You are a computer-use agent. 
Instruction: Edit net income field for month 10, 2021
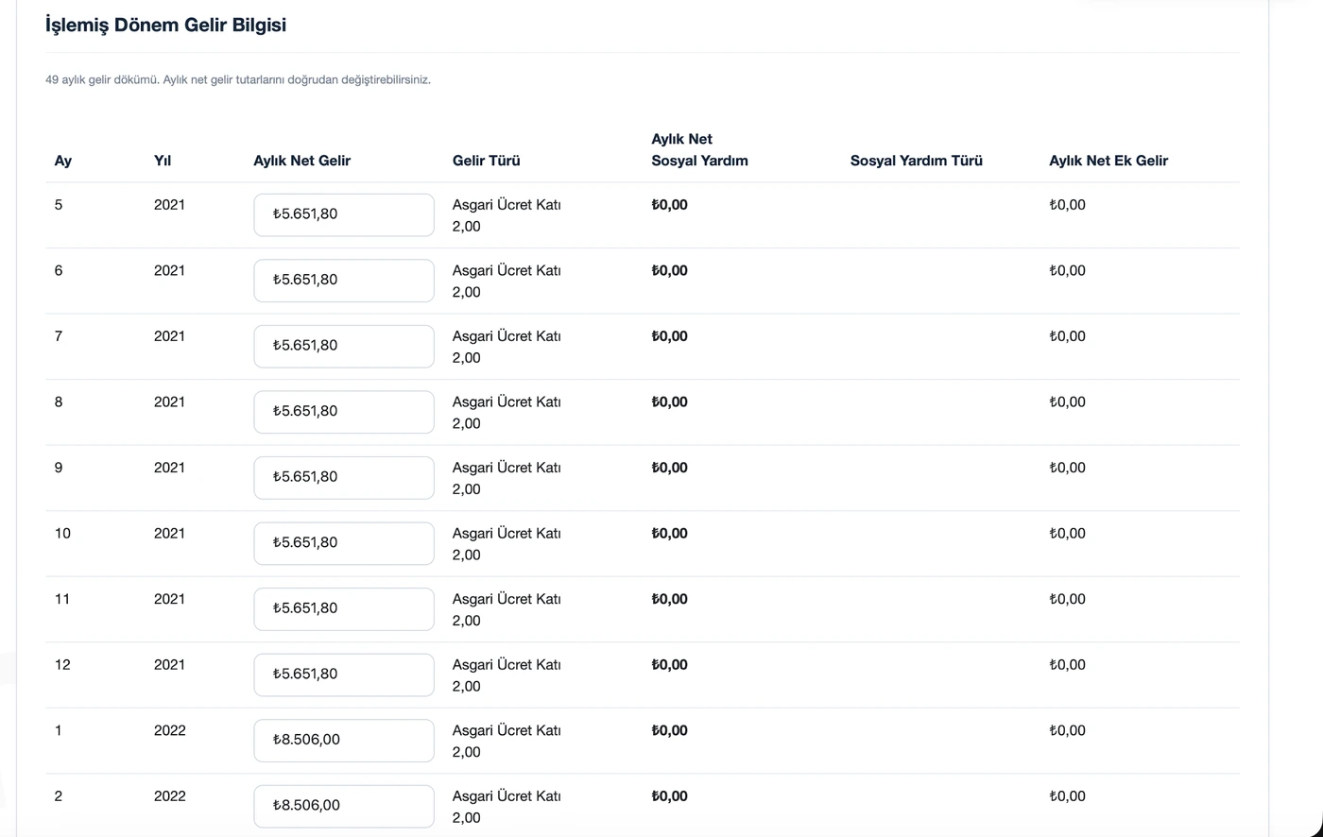pyautogui.click(x=344, y=543)
